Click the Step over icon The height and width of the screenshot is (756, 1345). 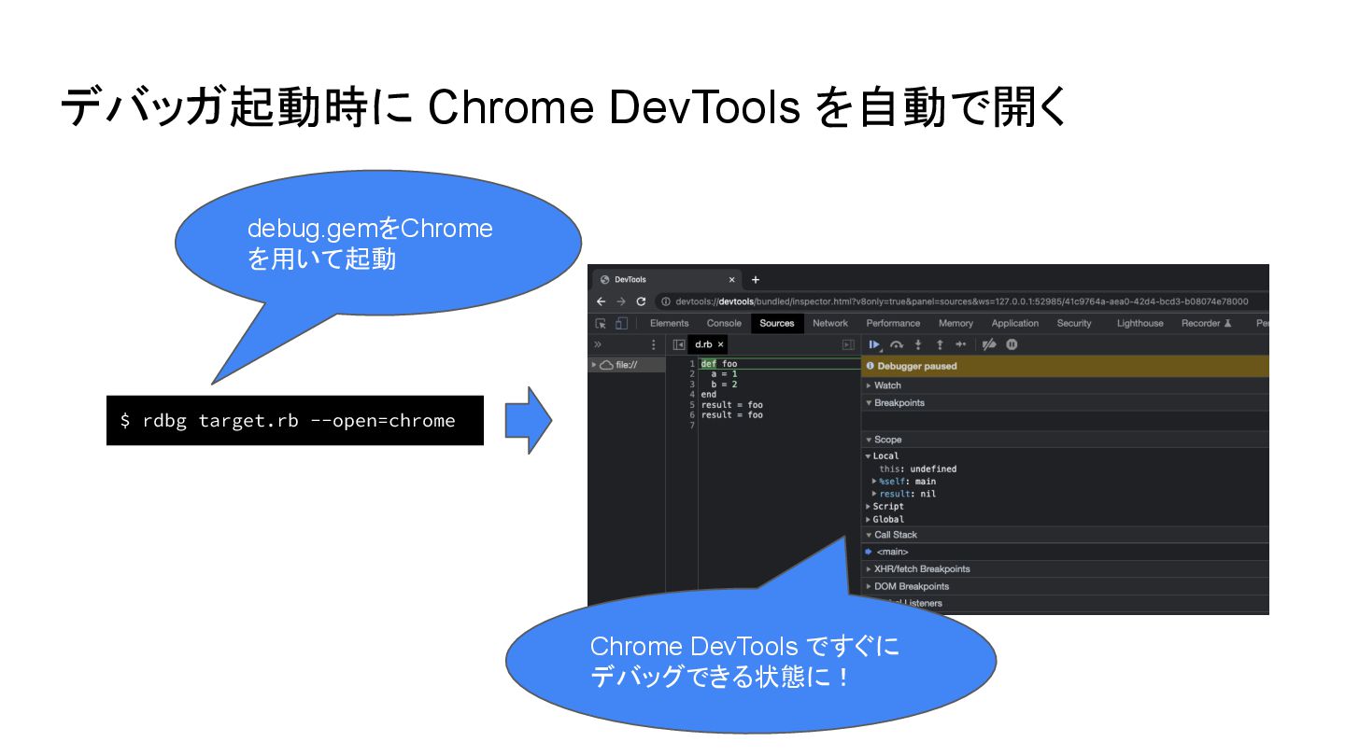(x=897, y=344)
